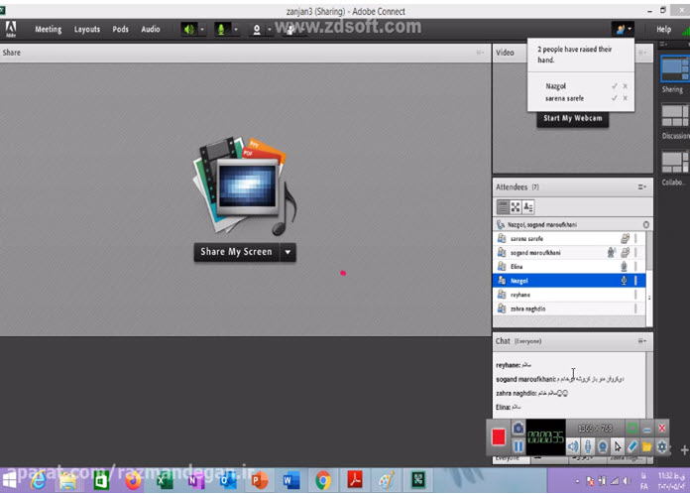Click the Adobe logo in the menu bar
The width and height of the screenshot is (690, 494).
pyautogui.click(x=11, y=29)
